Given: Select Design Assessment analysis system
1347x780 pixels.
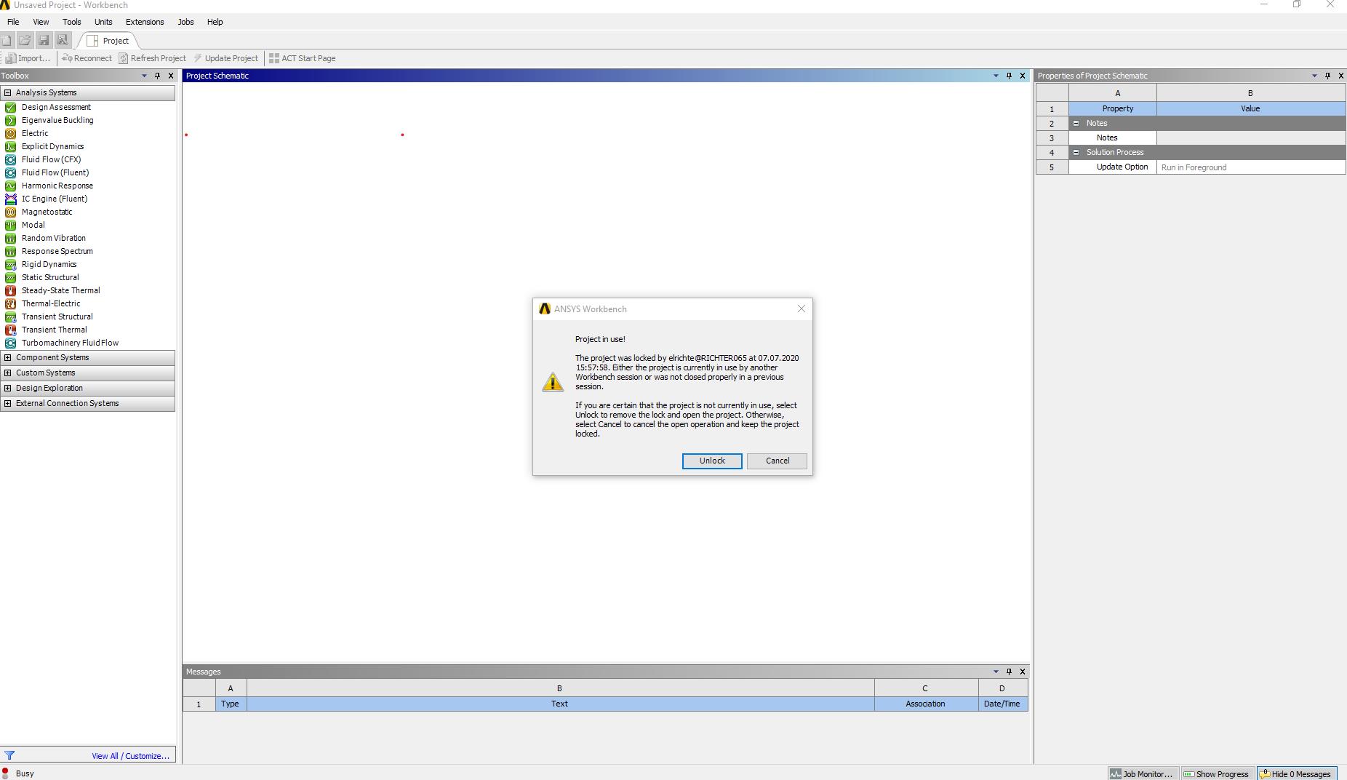Looking at the screenshot, I should pos(56,107).
